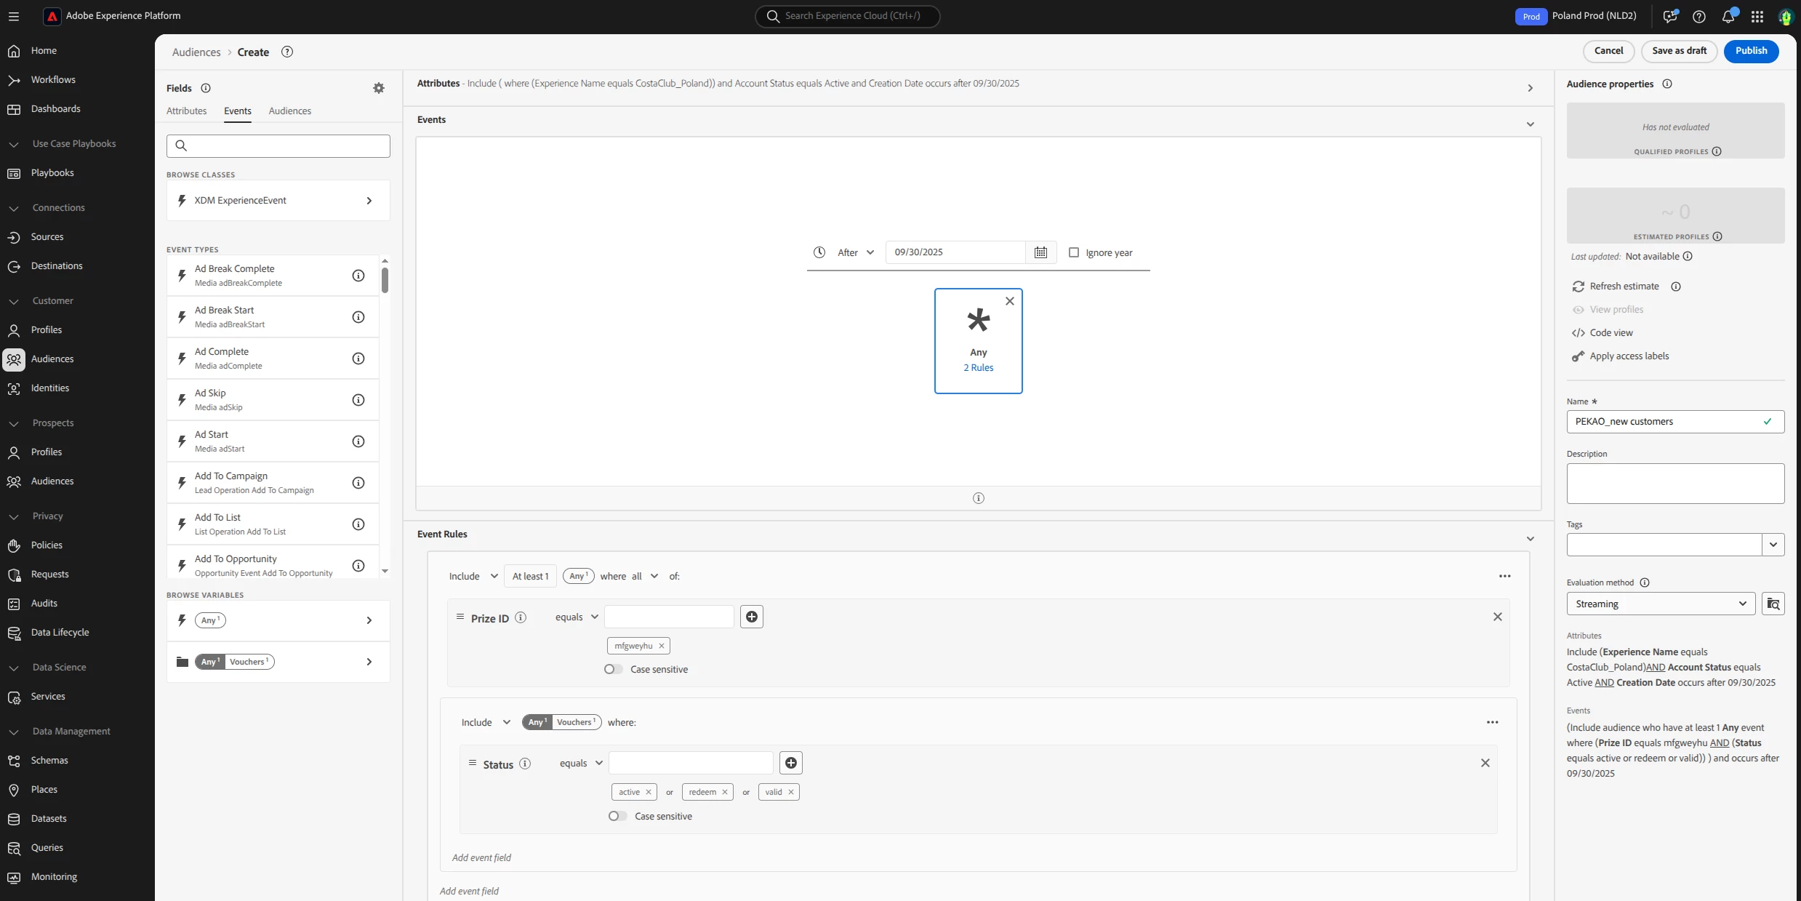The image size is (1801, 901).
Task: Open the app switcher grid icon
Action: pos(1757,16)
